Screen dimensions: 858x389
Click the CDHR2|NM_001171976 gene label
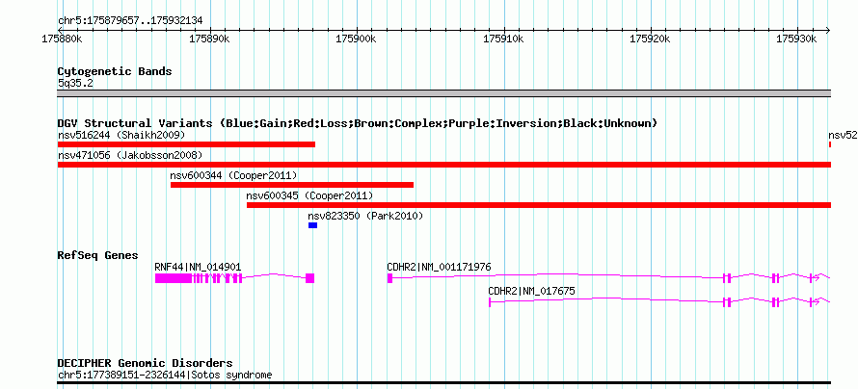point(439,267)
